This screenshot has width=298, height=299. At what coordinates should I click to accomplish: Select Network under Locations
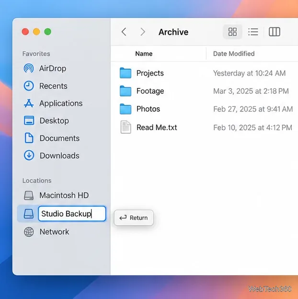tap(54, 232)
